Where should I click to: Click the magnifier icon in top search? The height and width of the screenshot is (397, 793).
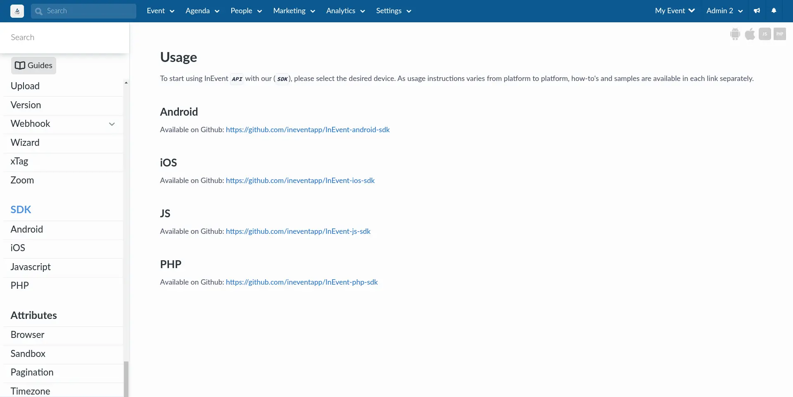(x=39, y=11)
